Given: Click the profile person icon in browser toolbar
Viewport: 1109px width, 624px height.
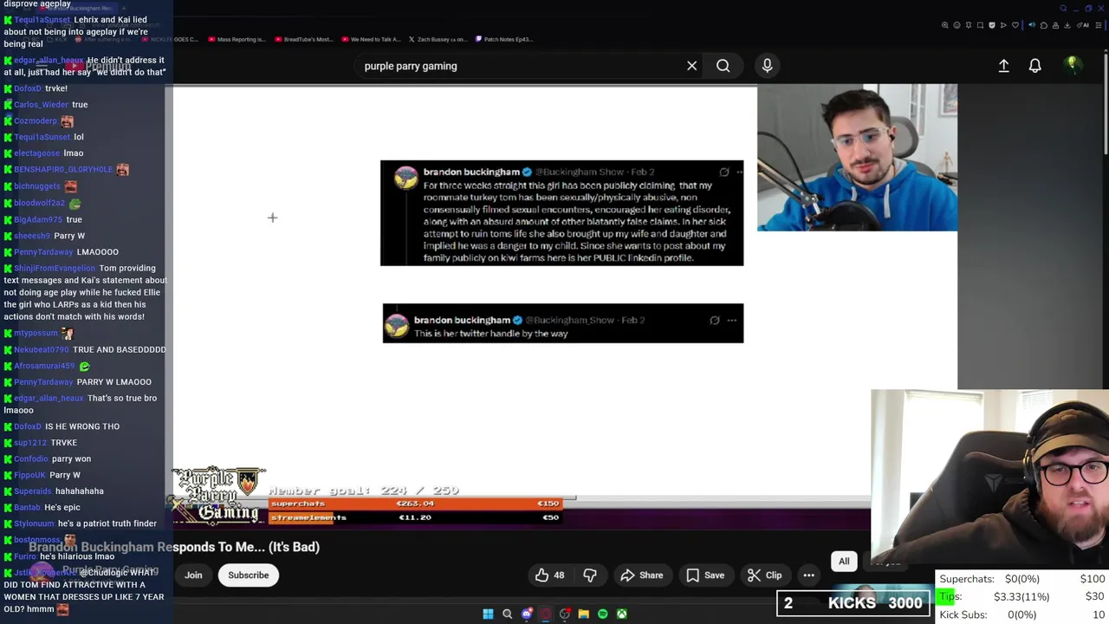Looking at the screenshot, I should point(1055,25).
